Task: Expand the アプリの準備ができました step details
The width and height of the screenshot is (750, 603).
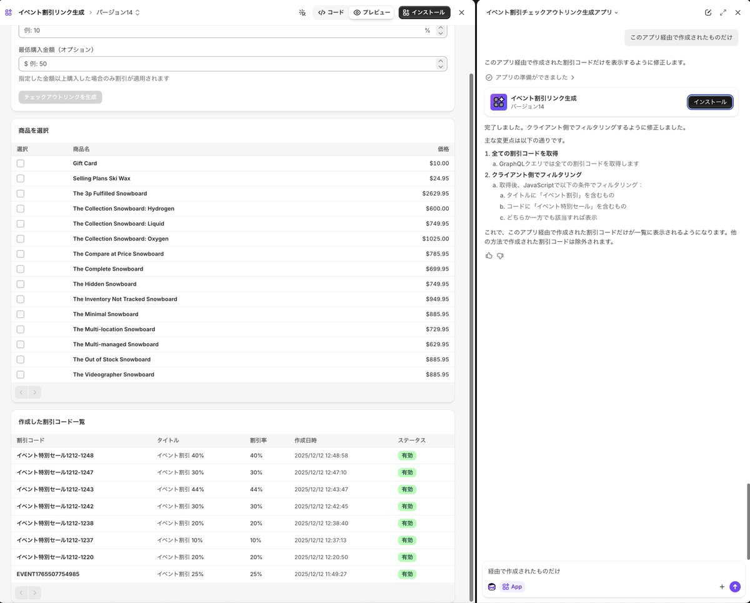Action: click(x=530, y=77)
